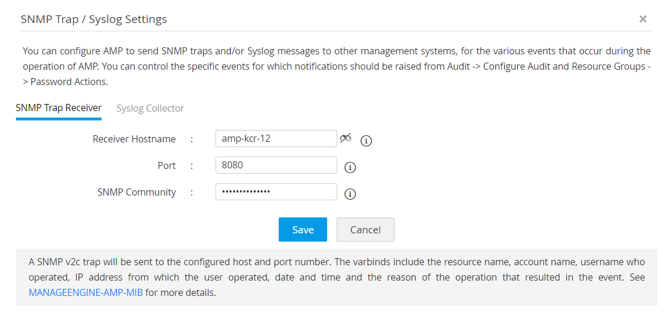Click the SNMP Community label text
This screenshot has height=319, width=672.
point(136,192)
